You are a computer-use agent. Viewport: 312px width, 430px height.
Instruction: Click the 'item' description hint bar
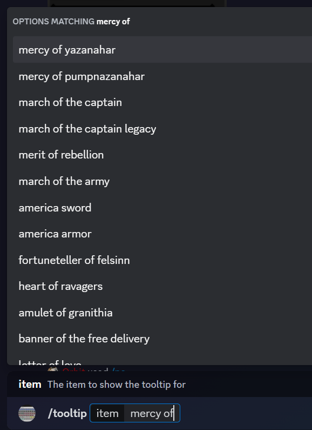160,385
